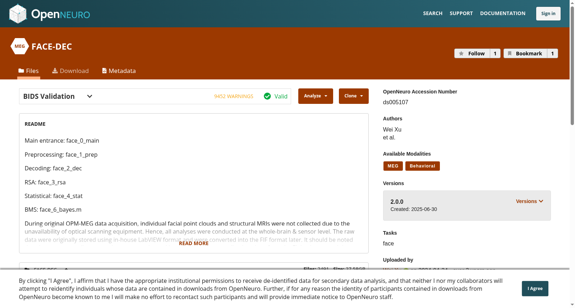Click the star icon on Follow

pyautogui.click(x=461, y=54)
